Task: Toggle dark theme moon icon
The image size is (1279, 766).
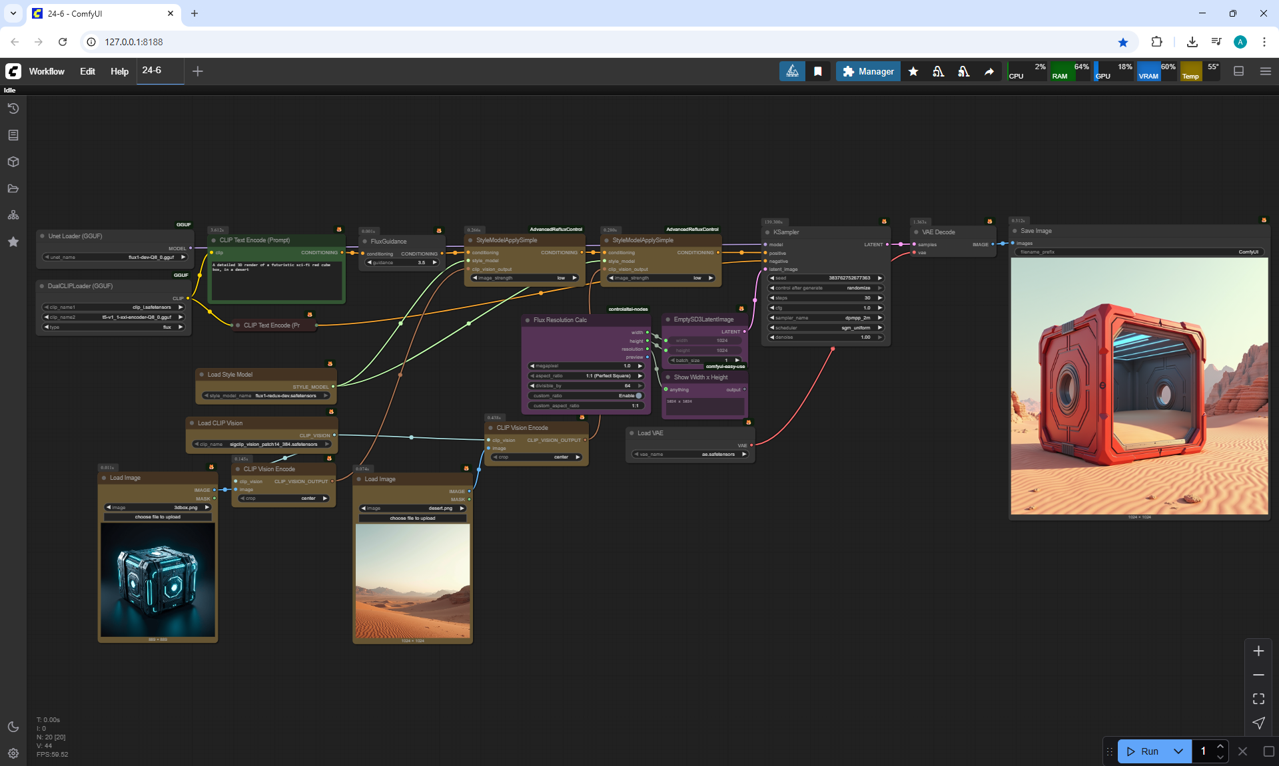Action: 13,727
